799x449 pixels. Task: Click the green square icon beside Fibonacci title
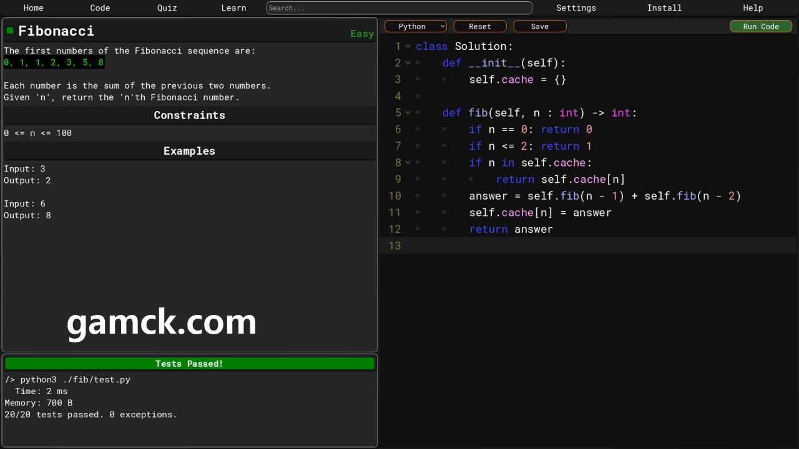click(x=10, y=31)
